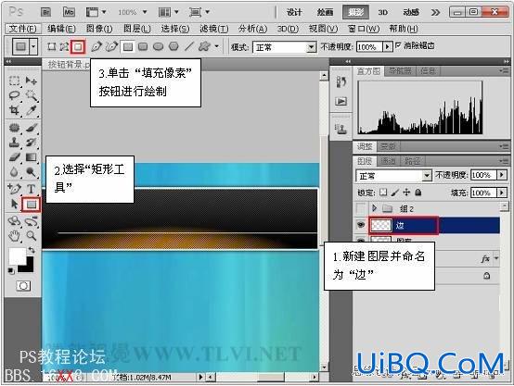Select the Brush tool
514x386 pixels.
(x=32, y=128)
